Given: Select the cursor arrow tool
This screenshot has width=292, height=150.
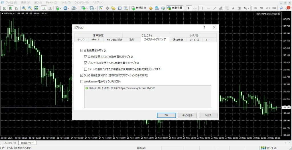Looking at the screenshot, I should pyautogui.click(x=188, y=8).
